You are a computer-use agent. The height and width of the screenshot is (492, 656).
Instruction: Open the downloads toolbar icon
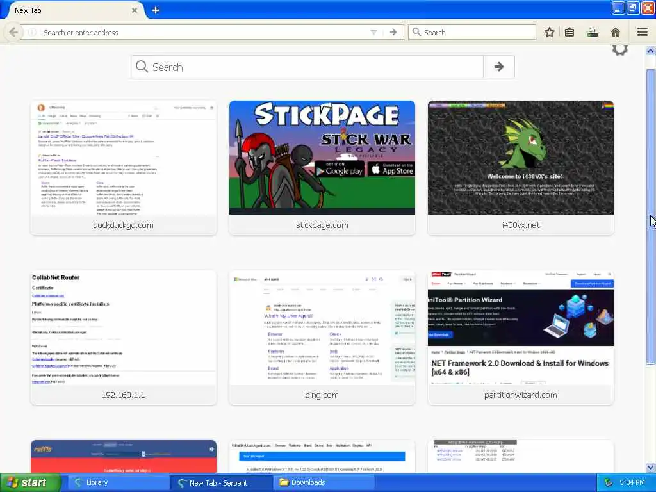coord(593,32)
